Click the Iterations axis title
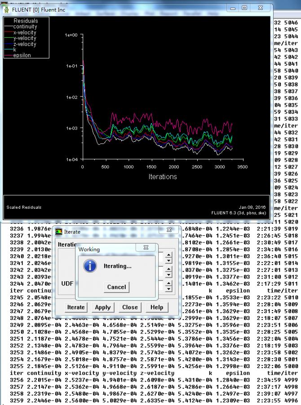The image size is (301, 405). pos(163,177)
